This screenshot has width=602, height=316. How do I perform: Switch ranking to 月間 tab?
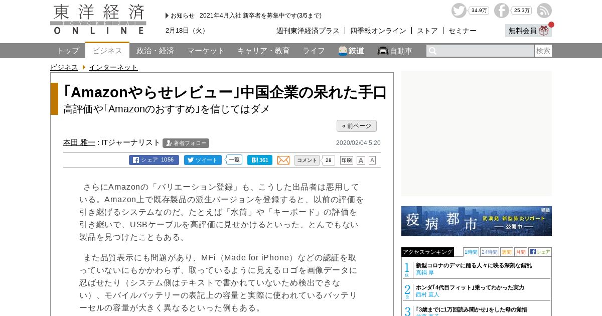coord(521,252)
